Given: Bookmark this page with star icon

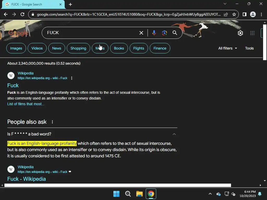Looking at the screenshot, I should [x=234, y=15].
